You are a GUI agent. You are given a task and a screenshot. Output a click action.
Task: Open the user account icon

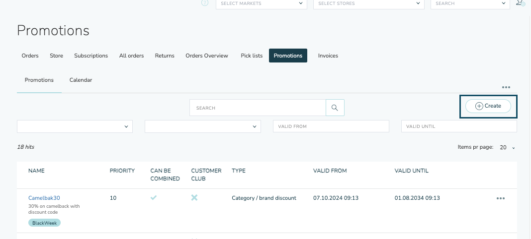(x=520, y=3)
